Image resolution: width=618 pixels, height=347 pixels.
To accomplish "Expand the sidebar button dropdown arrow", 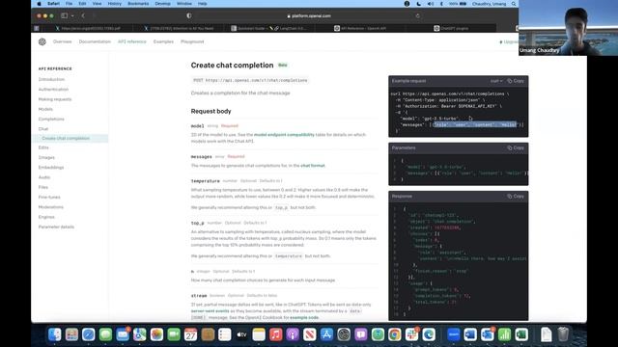I will coord(72,15).
